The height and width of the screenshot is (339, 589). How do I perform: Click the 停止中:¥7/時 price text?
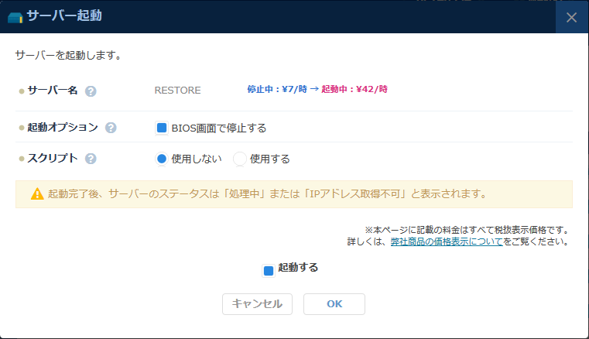click(271, 90)
